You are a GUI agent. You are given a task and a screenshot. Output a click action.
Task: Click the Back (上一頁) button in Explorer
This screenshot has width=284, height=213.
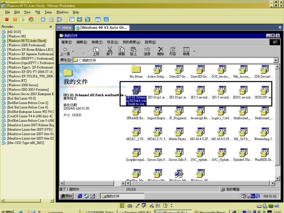pyautogui.click(x=65, y=51)
